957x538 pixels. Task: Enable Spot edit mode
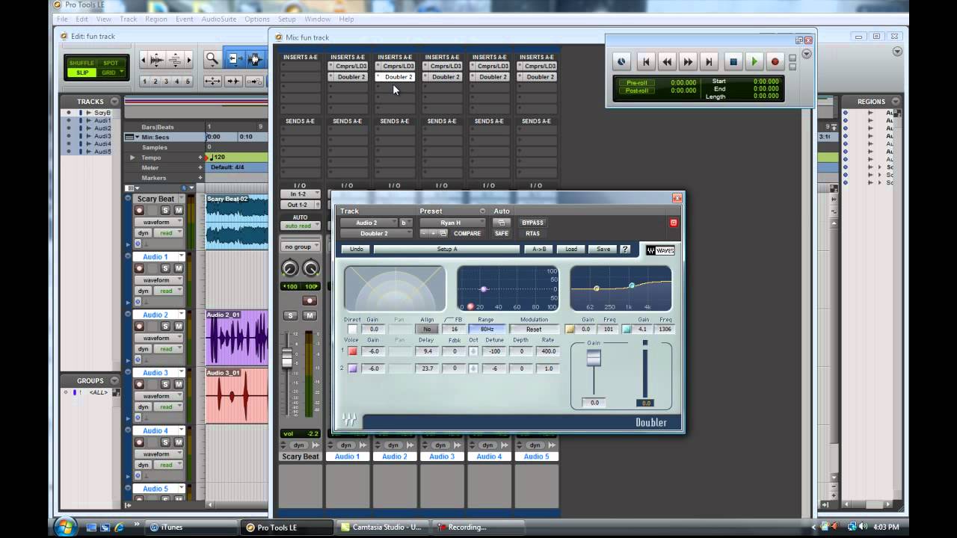click(111, 63)
